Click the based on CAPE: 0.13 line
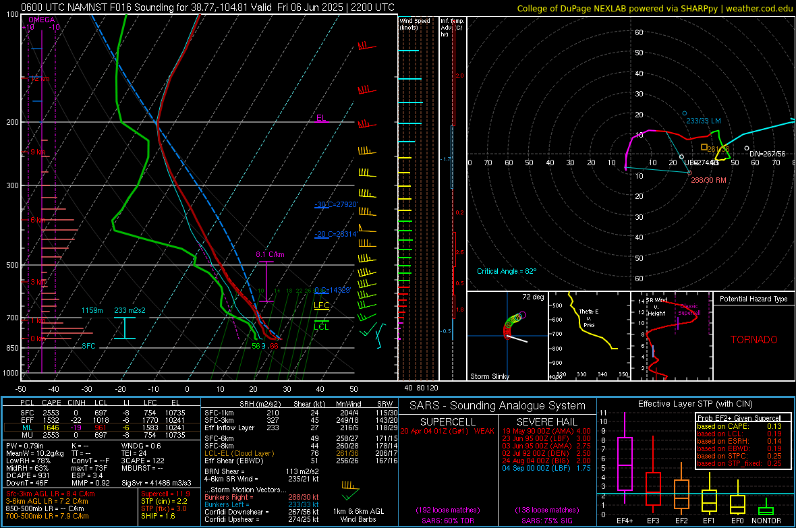796x528 pixels. pyautogui.click(x=739, y=426)
